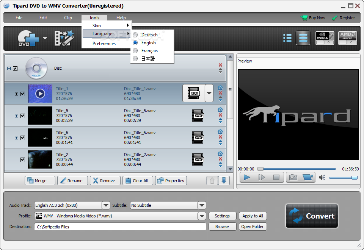The width and height of the screenshot is (364, 250).
Task: Move selected item down in list
Action: pos(224,180)
